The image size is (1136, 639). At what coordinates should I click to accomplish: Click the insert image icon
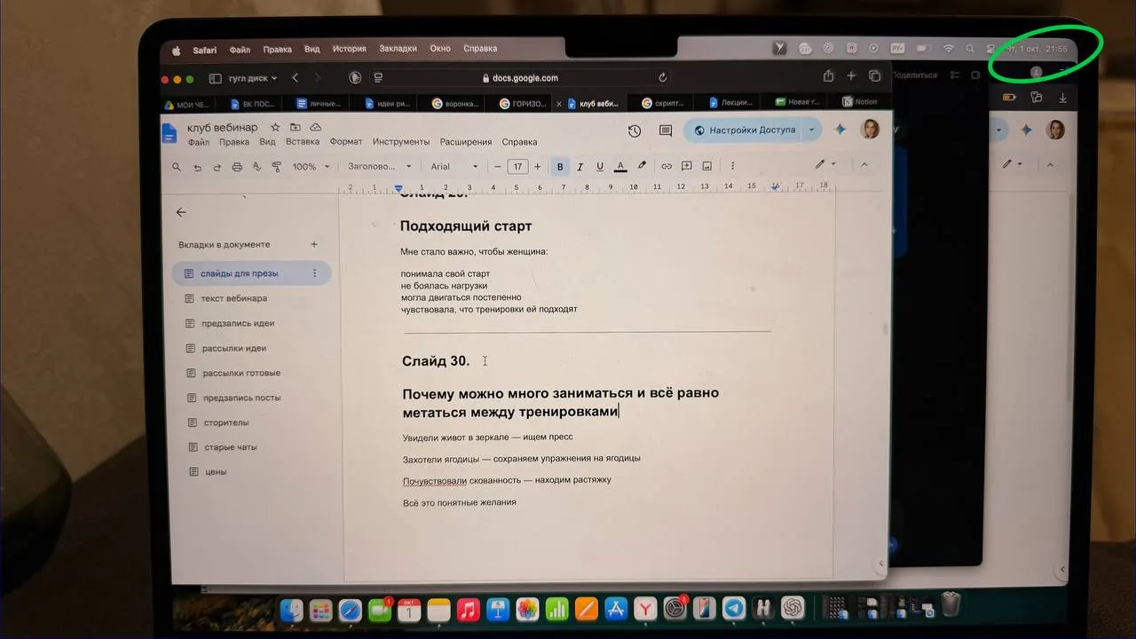(707, 166)
